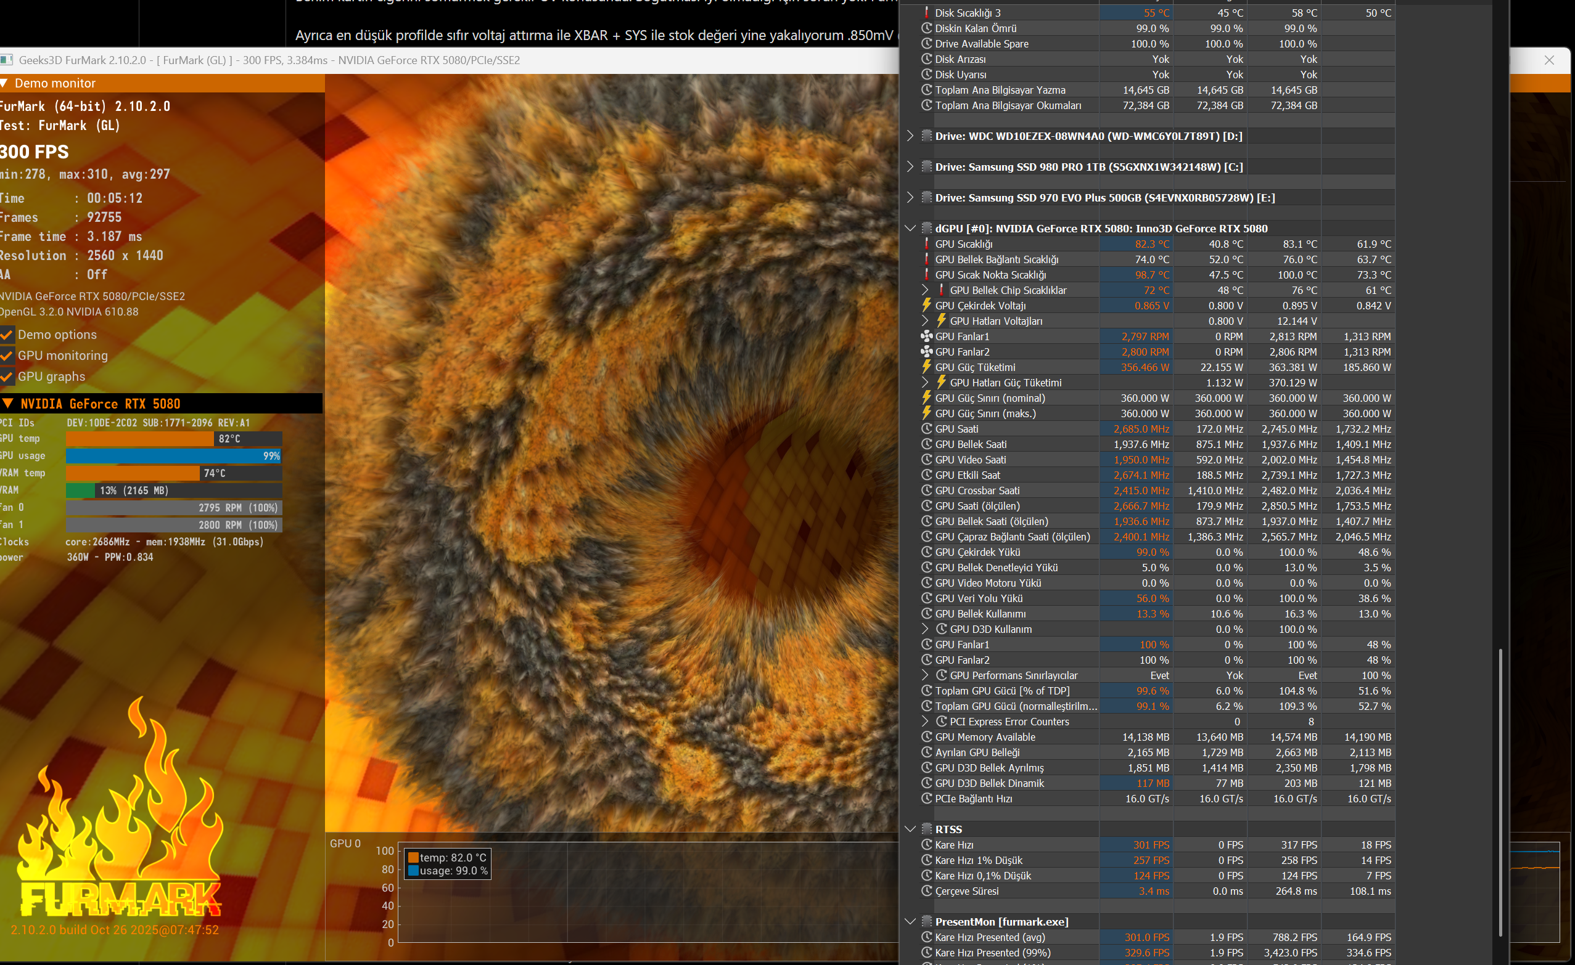Click the Çerçeve Süresi gauge icon
The width and height of the screenshot is (1575, 965).
point(926,890)
